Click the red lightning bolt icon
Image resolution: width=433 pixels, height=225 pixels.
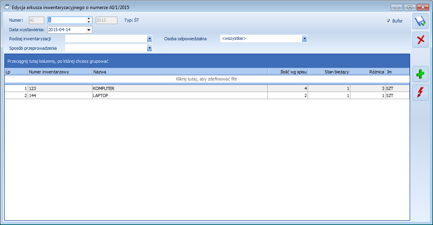421,92
